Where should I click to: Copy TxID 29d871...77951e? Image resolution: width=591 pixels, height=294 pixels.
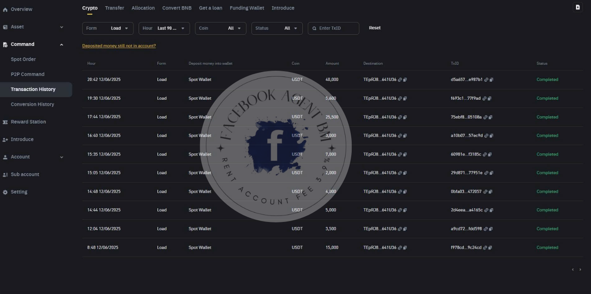[491, 173]
